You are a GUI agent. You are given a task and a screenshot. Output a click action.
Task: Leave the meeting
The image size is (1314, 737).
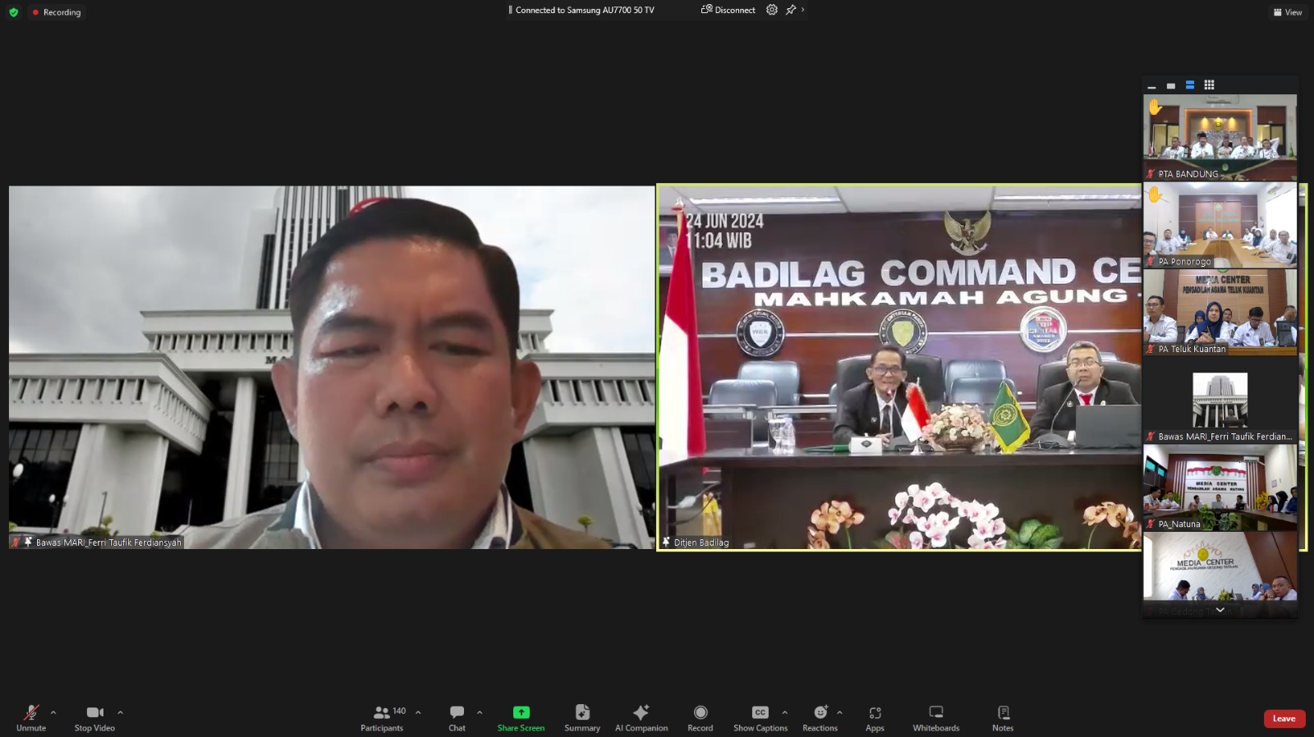[x=1284, y=719]
